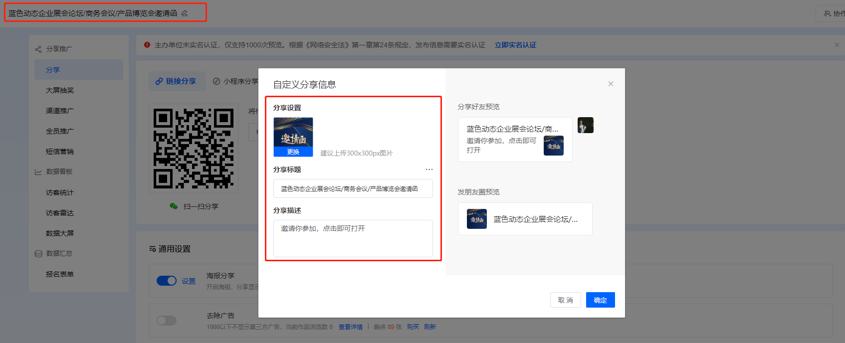Dismiss the real-name verification notice bar
Screen dimensions: 845x343
[x=837, y=45]
